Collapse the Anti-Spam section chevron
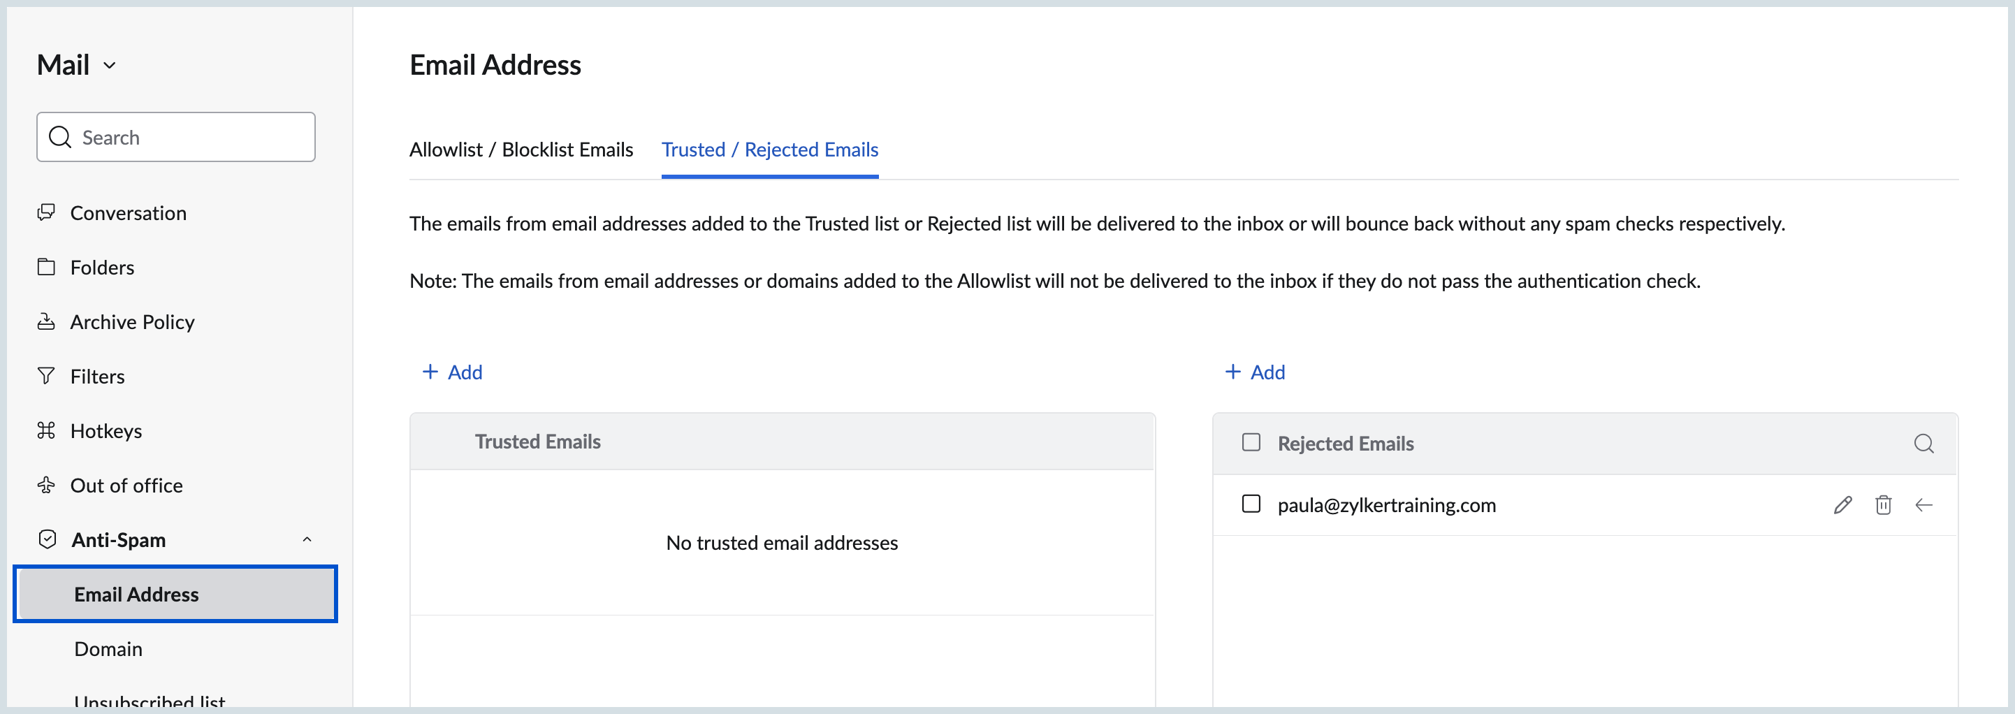2015x714 pixels. click(307, 539)
